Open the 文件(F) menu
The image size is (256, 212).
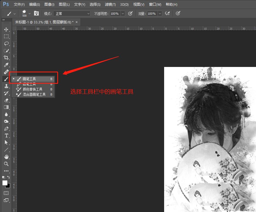19,5
